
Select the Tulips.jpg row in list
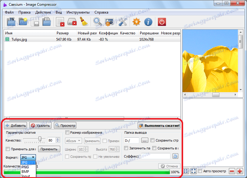click(x=92, y=39)
